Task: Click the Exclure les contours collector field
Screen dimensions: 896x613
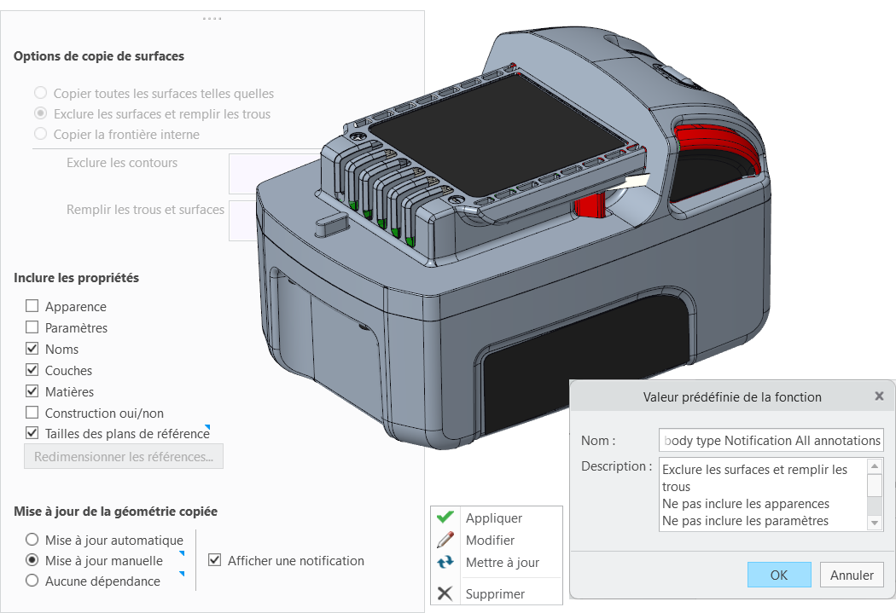Action: [276, 174]
